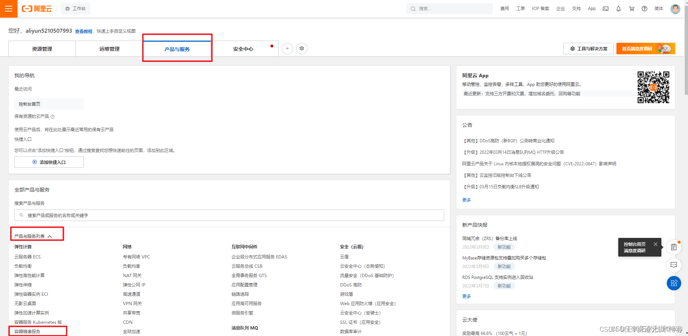
Task: Click the Aliyun logo
Action: tap(37, 9)
